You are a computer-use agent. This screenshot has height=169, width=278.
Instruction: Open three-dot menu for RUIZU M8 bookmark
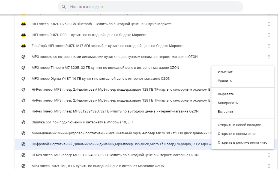(x=269, y=166)
